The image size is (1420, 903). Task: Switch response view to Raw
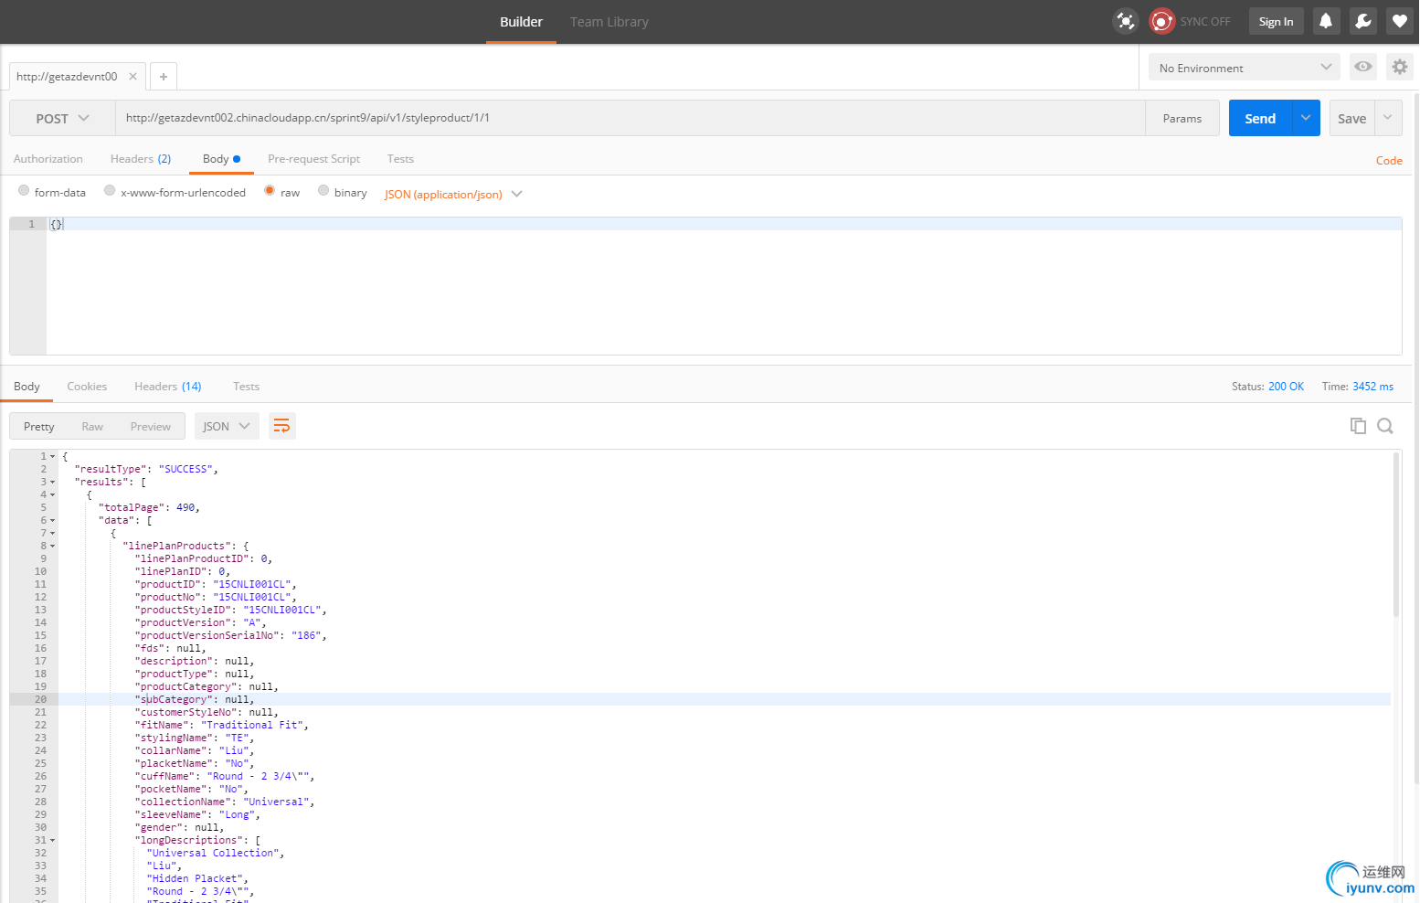click(x=92, y=426)
